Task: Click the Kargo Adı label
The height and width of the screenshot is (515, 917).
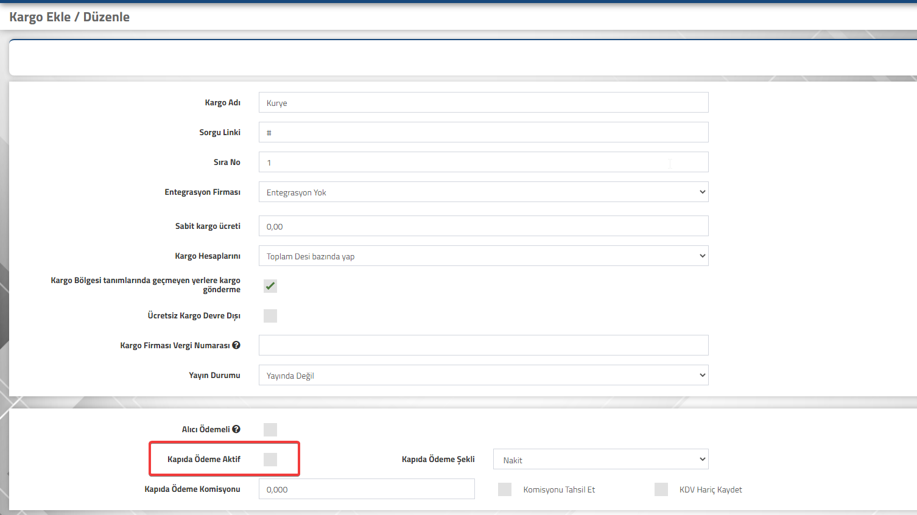Action: pos(222,102)
